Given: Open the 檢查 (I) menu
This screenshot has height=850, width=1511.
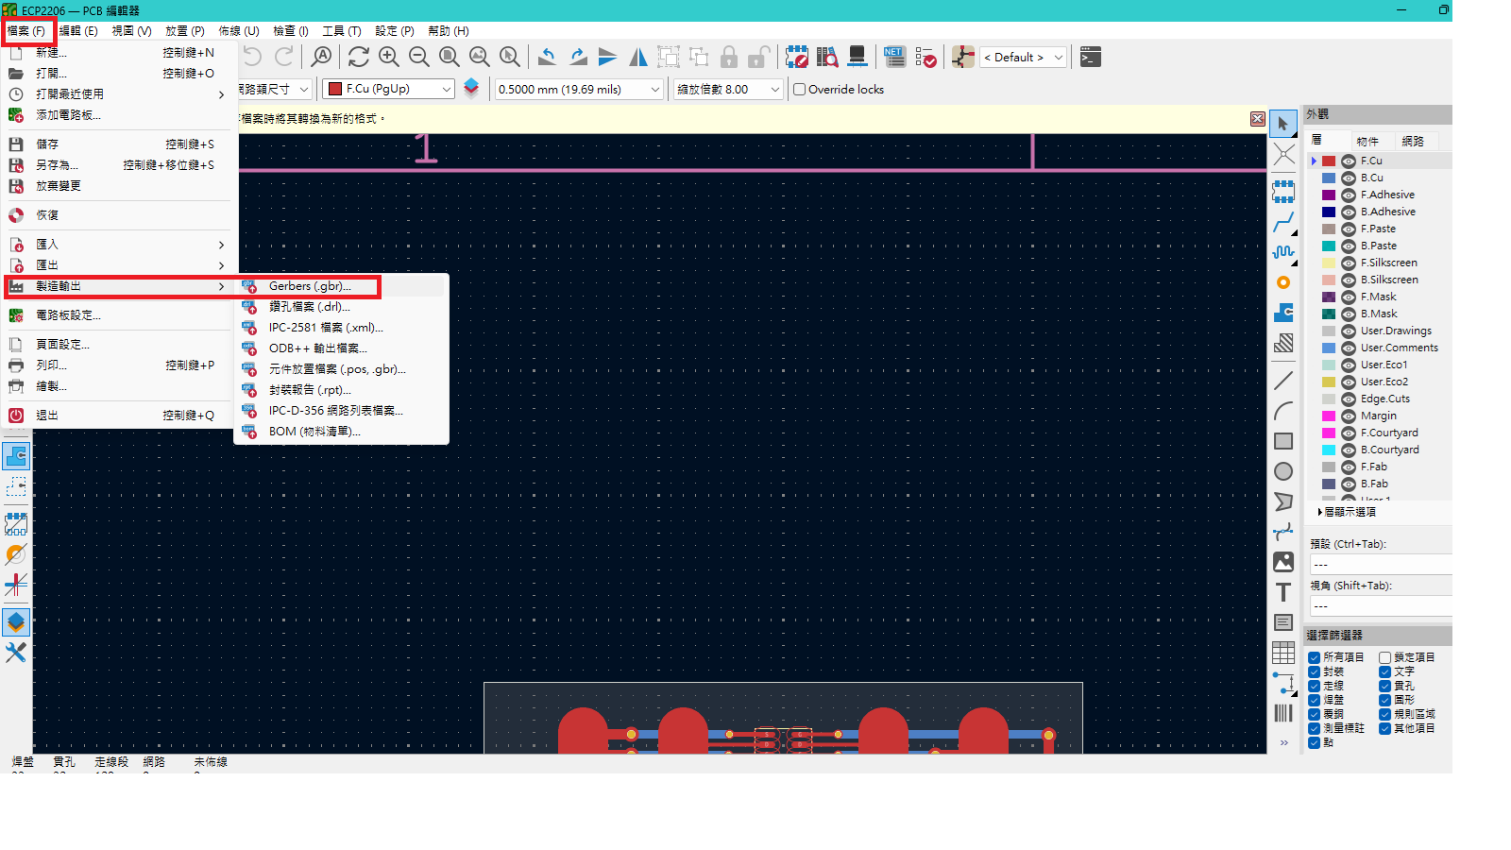Looking at the screenshot, I should (x=291, y=31).
